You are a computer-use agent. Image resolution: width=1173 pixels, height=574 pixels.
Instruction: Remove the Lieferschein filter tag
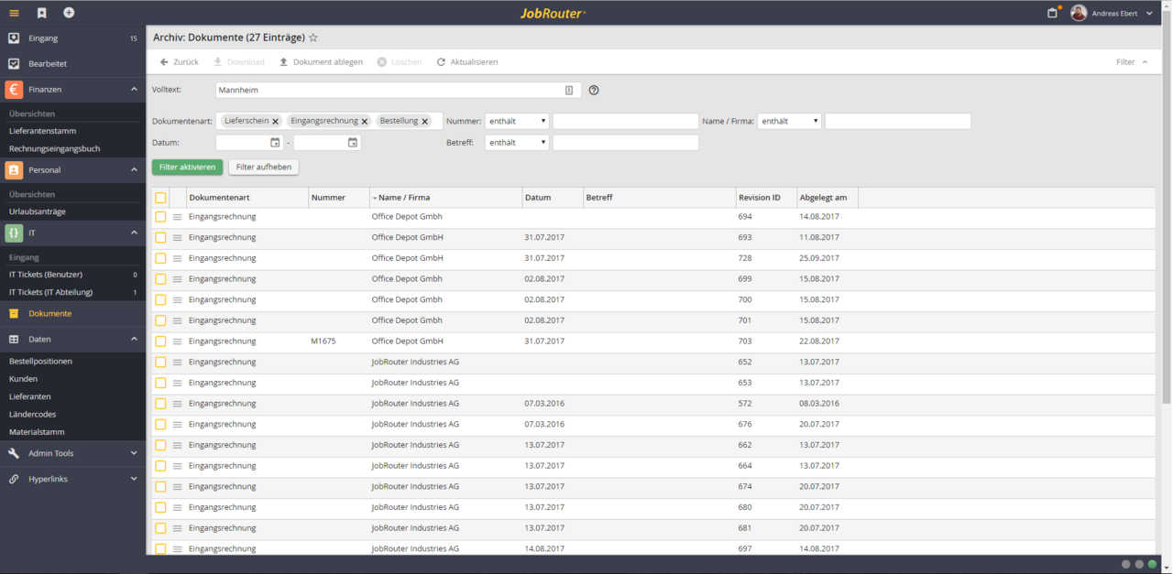point(275,122)
